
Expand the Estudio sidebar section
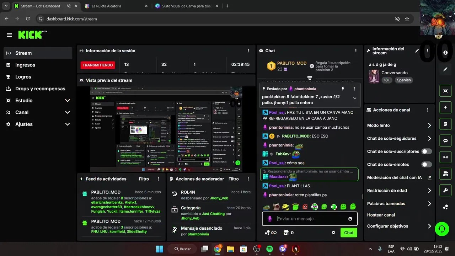click(x=67, y=101)
